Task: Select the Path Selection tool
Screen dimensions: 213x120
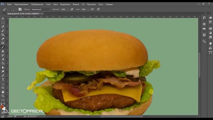Action: tap(3, 84)
